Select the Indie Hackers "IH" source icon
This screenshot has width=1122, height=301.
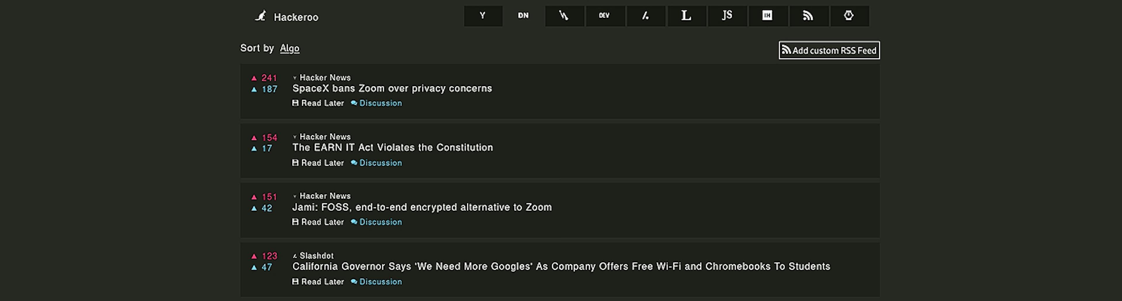point(768,16)
